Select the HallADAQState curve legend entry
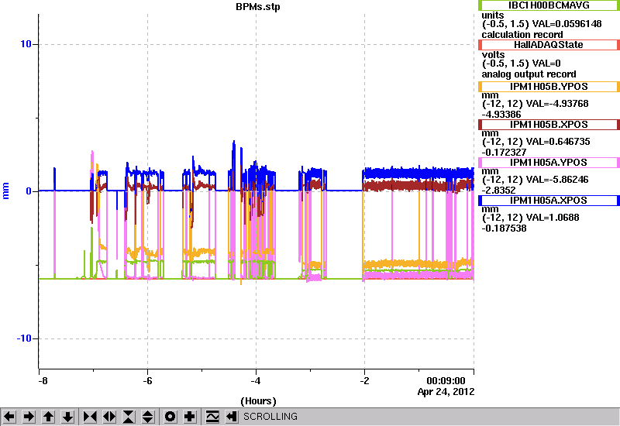The width and height of the screenshot is (620, 426). click(549, 45)
